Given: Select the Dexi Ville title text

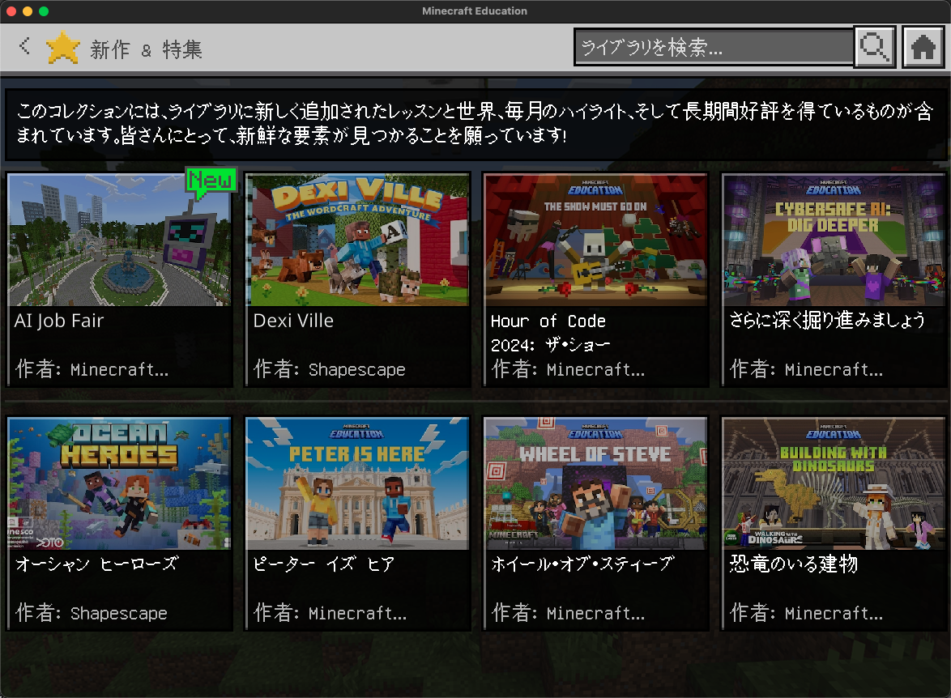Looking at the screenshot, I should (293, 321).
